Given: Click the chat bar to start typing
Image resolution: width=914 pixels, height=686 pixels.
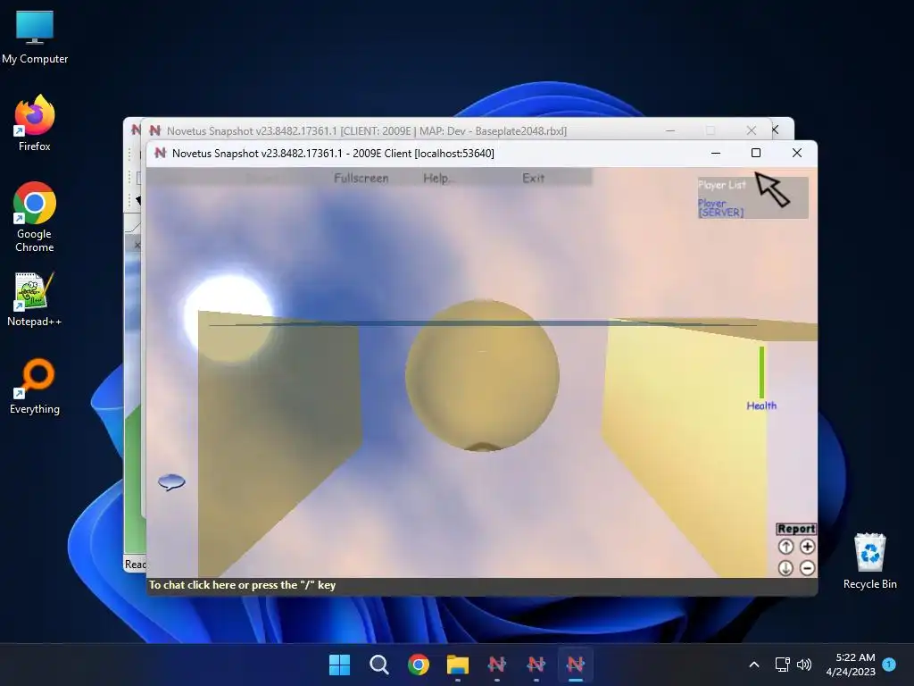Looking at the screenshot, I should coord(481,585).
